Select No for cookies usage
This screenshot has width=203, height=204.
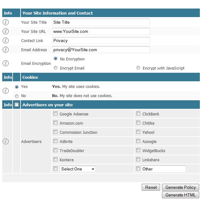tap(17, 96)
